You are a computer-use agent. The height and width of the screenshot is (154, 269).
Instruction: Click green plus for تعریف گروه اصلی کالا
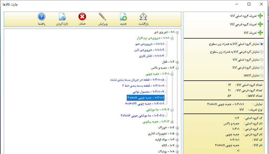tap(260, 16)
